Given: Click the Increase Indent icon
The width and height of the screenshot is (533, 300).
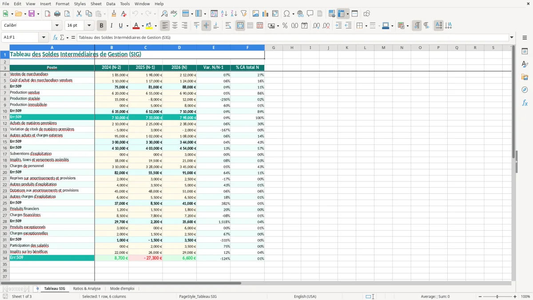Looking at the screenshot, I should click(338, 26).
